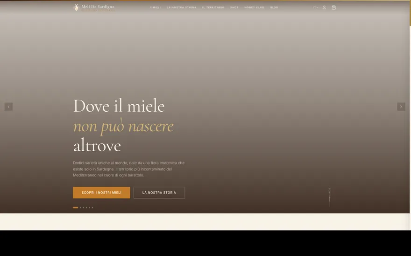Viewport: 411px width, 256px height.
Task: Click 'non può nascere' headline text
Action: 123,126
